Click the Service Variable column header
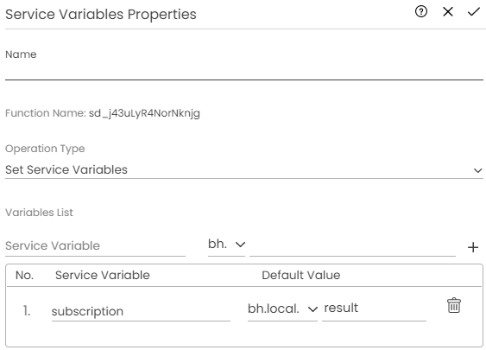The width and height of the screenshot is (486, 350). [x=102, y=275]
